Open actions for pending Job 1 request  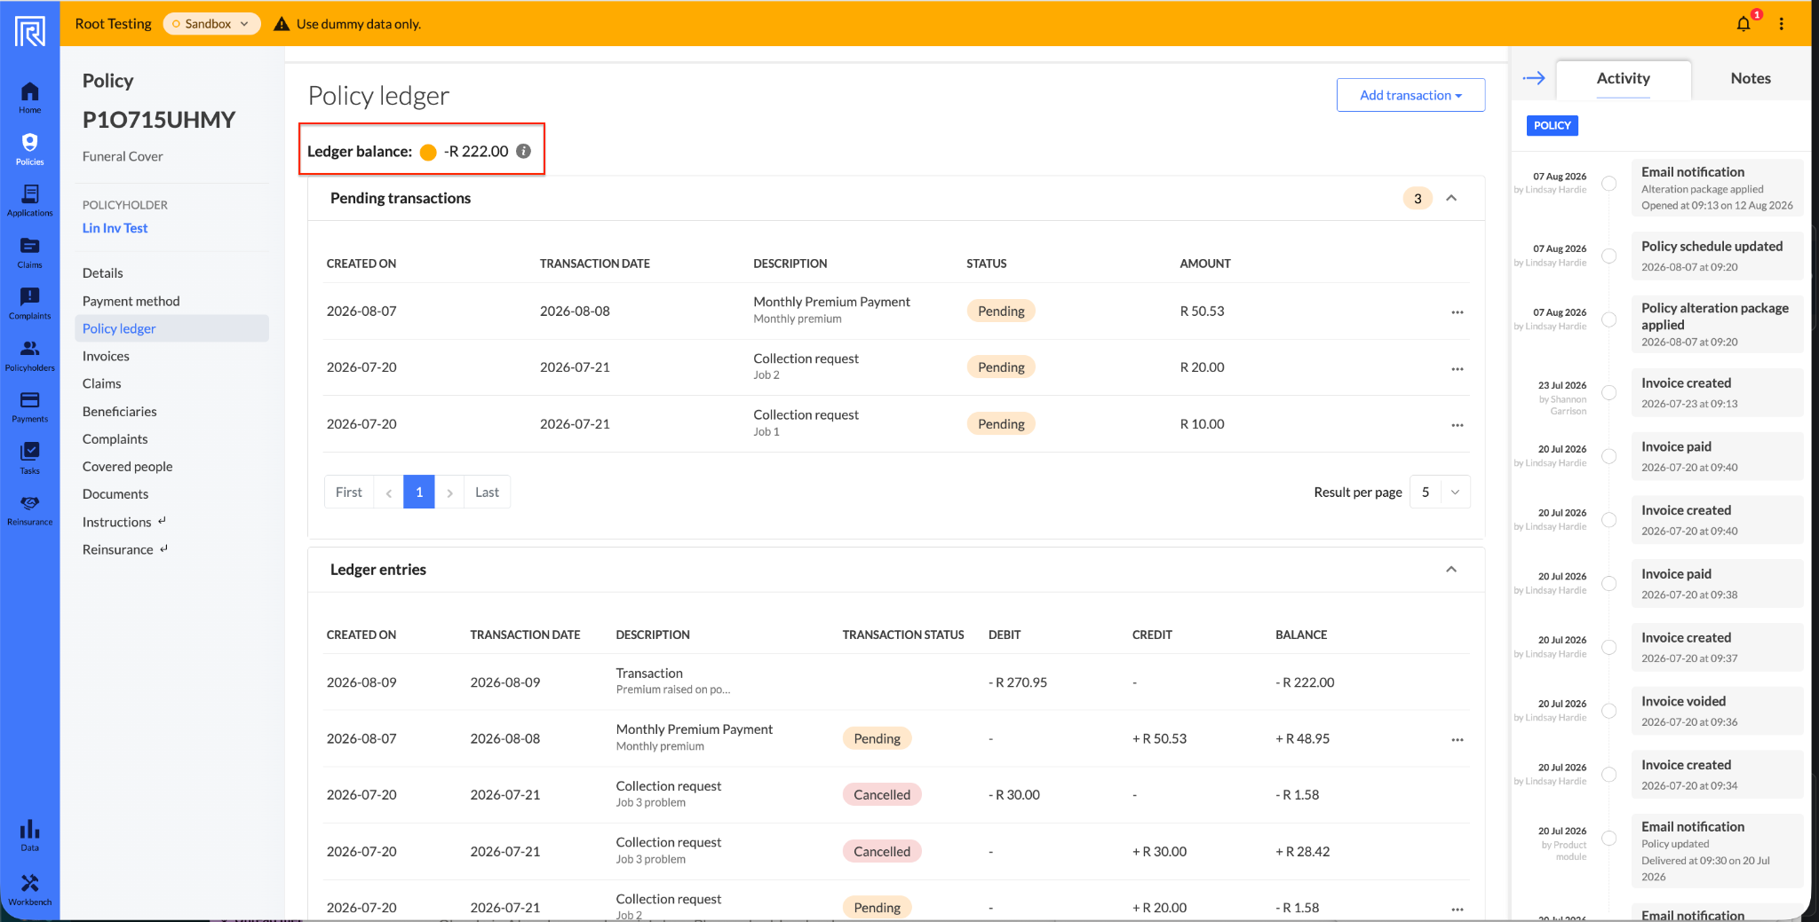pos(1458,425)
